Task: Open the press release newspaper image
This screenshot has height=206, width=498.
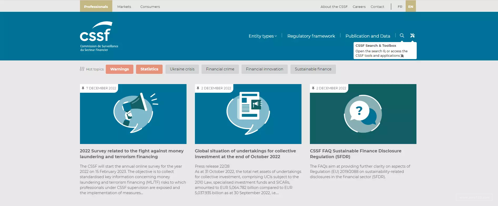Action: coord(248,114)
